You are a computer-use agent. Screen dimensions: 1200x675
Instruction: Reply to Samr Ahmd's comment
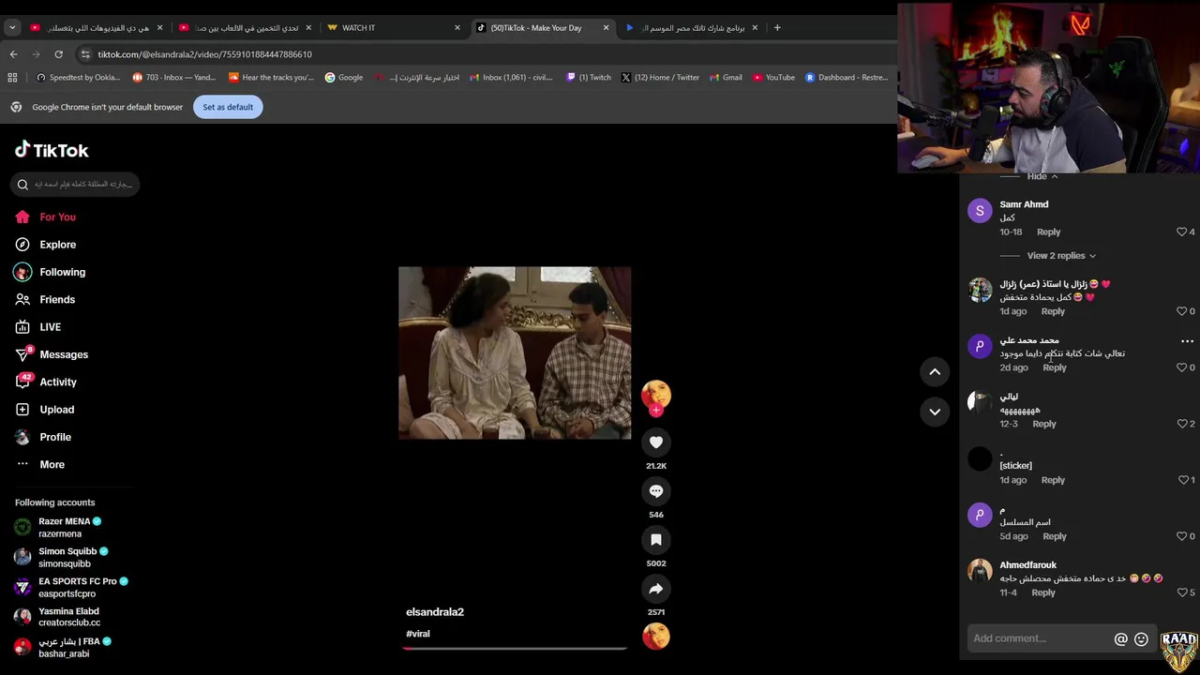1048,232
